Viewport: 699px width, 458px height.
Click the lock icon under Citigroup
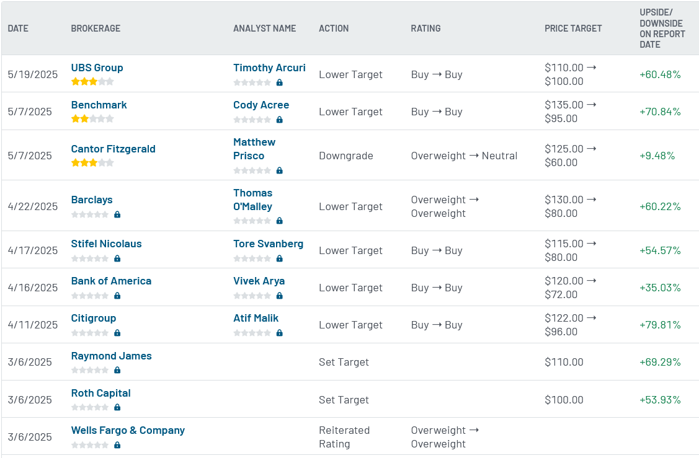tap(117, 333)
